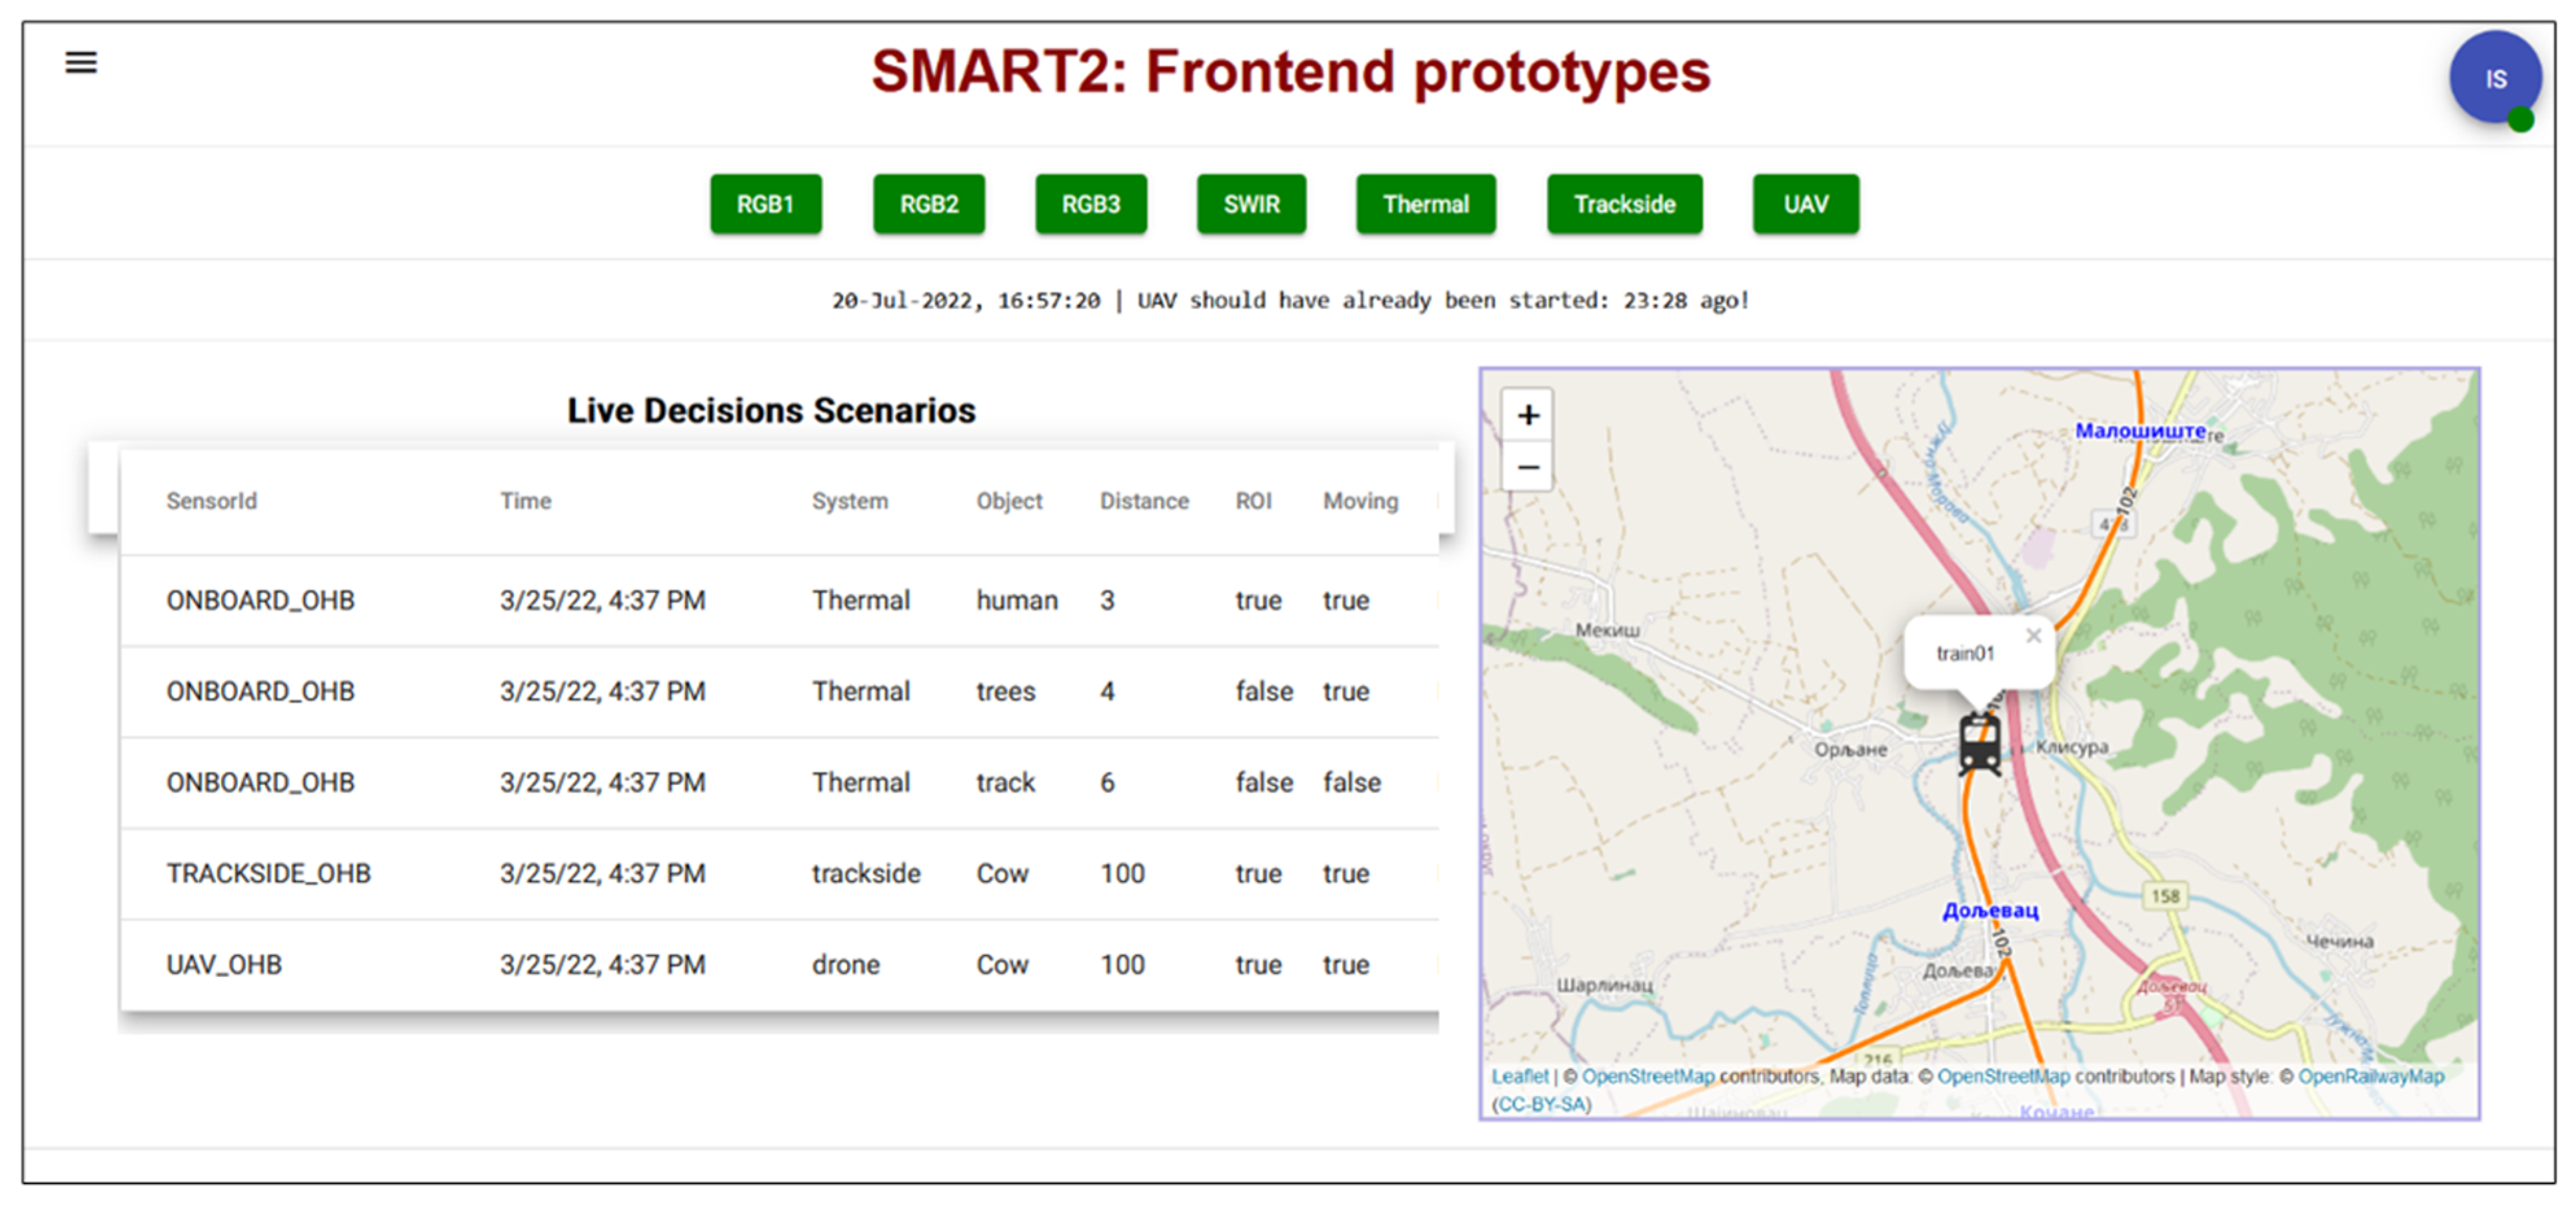Open the Trackside view

click(1624, 204)
